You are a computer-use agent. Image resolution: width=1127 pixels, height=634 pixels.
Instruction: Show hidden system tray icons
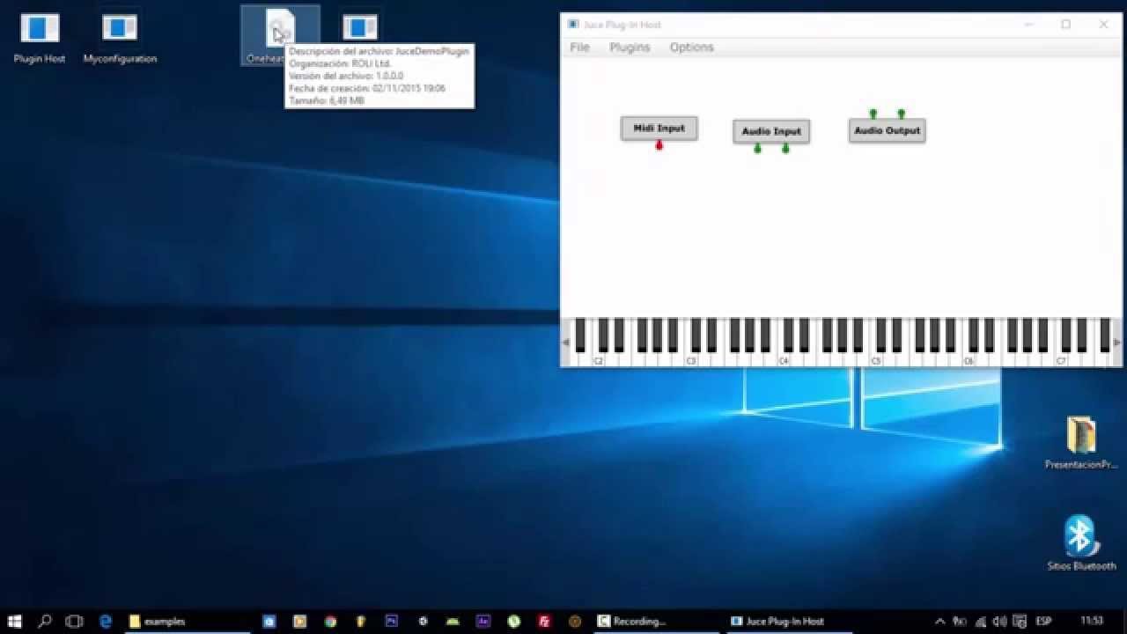940,621
